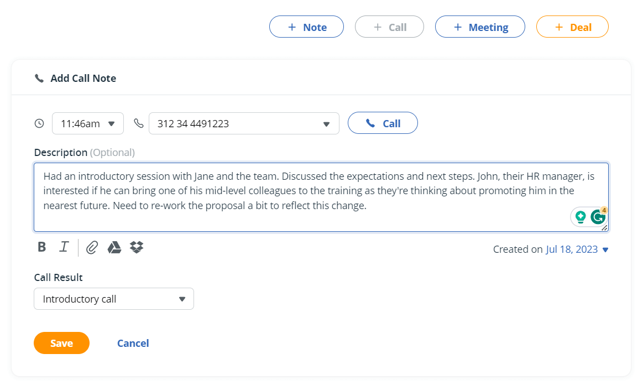Viewport: 643px width, 390px height.
Task: Create a new Meeting
Action: tap(480, 26)
